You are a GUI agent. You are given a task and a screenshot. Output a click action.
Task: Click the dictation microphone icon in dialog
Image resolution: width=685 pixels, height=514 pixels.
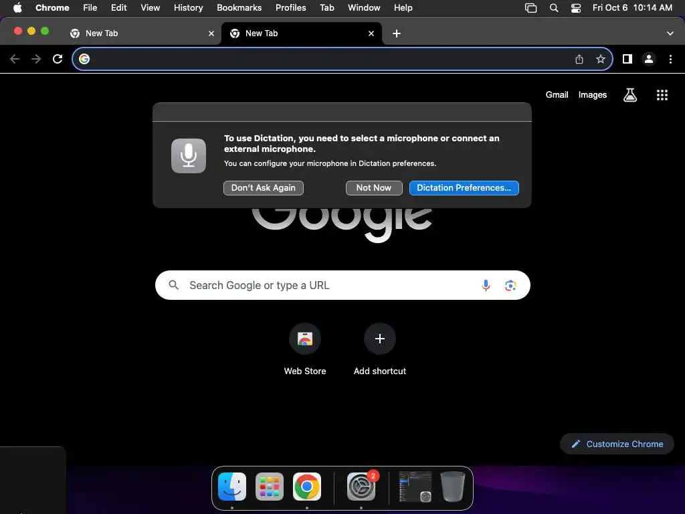click(189, 156)
